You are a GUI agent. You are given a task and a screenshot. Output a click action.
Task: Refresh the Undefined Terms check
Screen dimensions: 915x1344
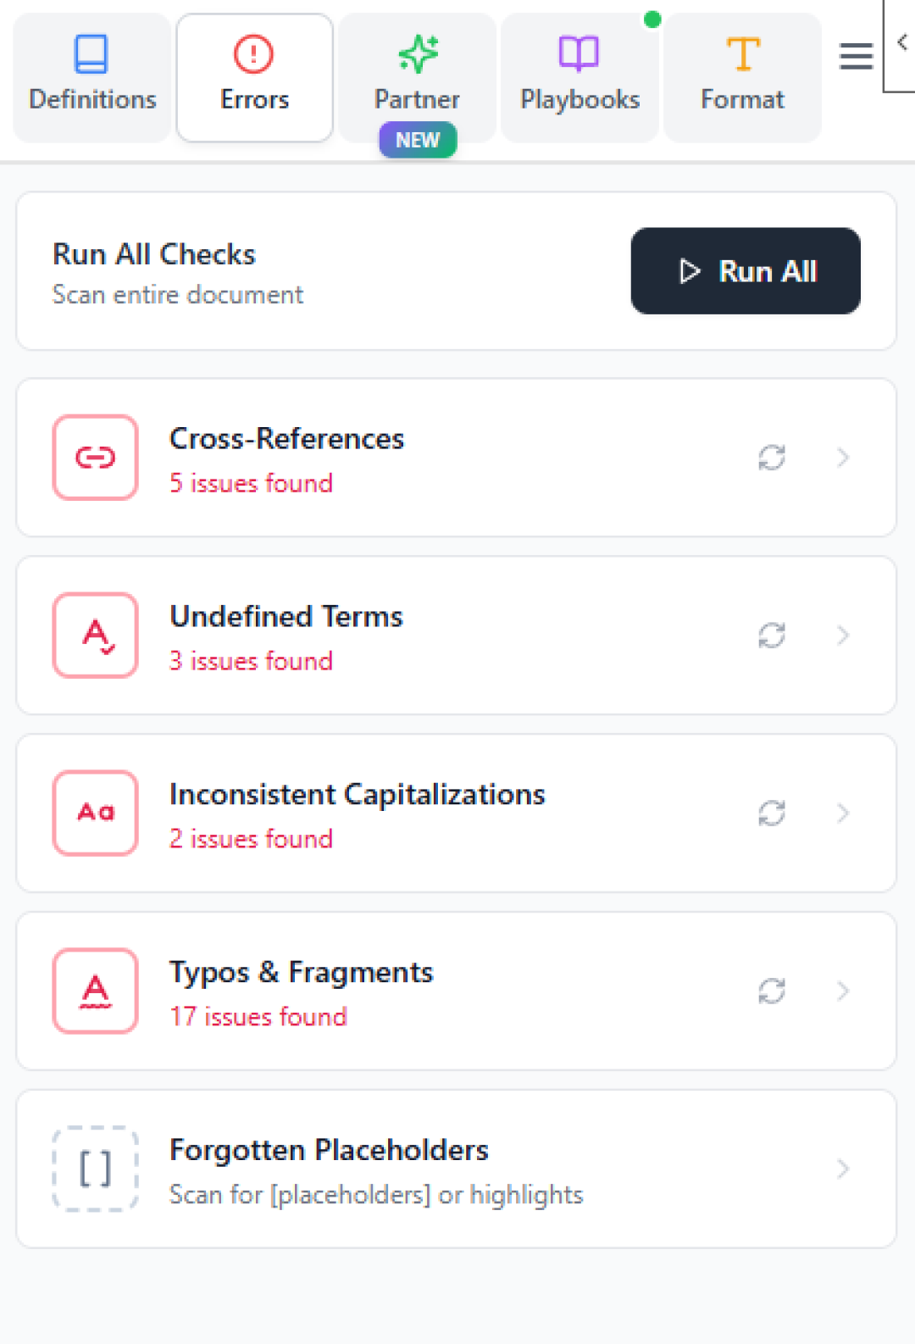coord(771,636)
